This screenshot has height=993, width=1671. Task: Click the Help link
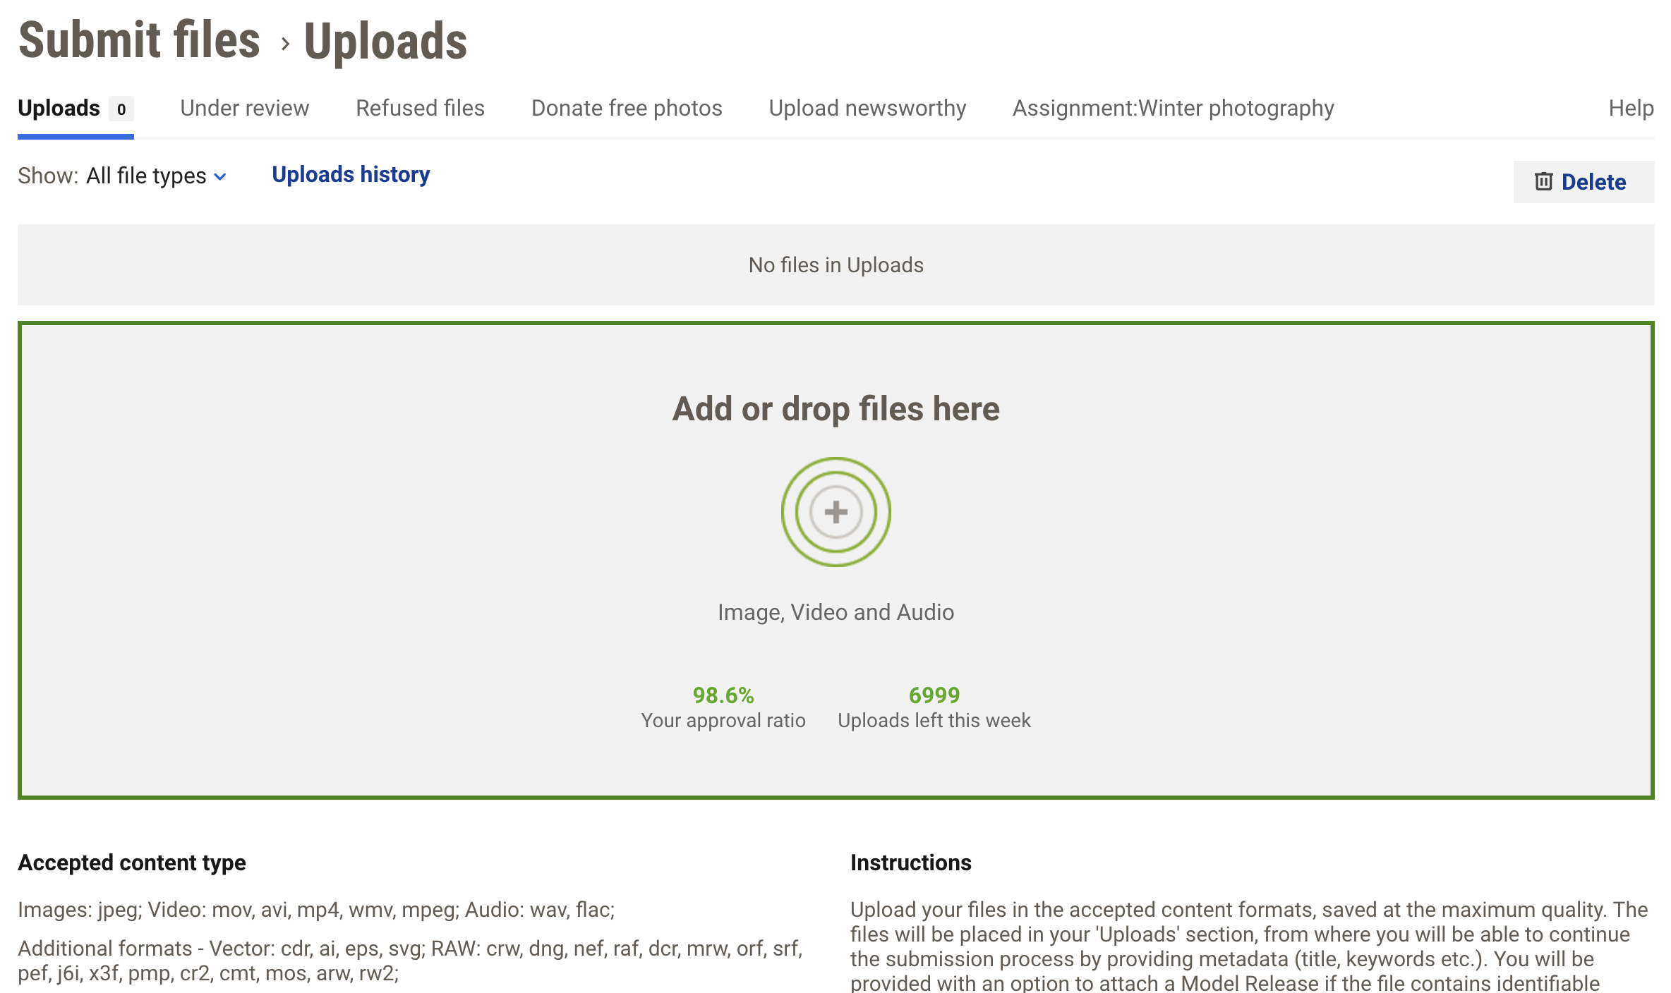point(1631,109)
